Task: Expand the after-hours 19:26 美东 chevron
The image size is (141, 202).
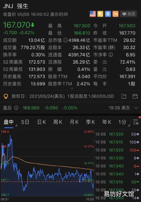Action: [136, 108]
